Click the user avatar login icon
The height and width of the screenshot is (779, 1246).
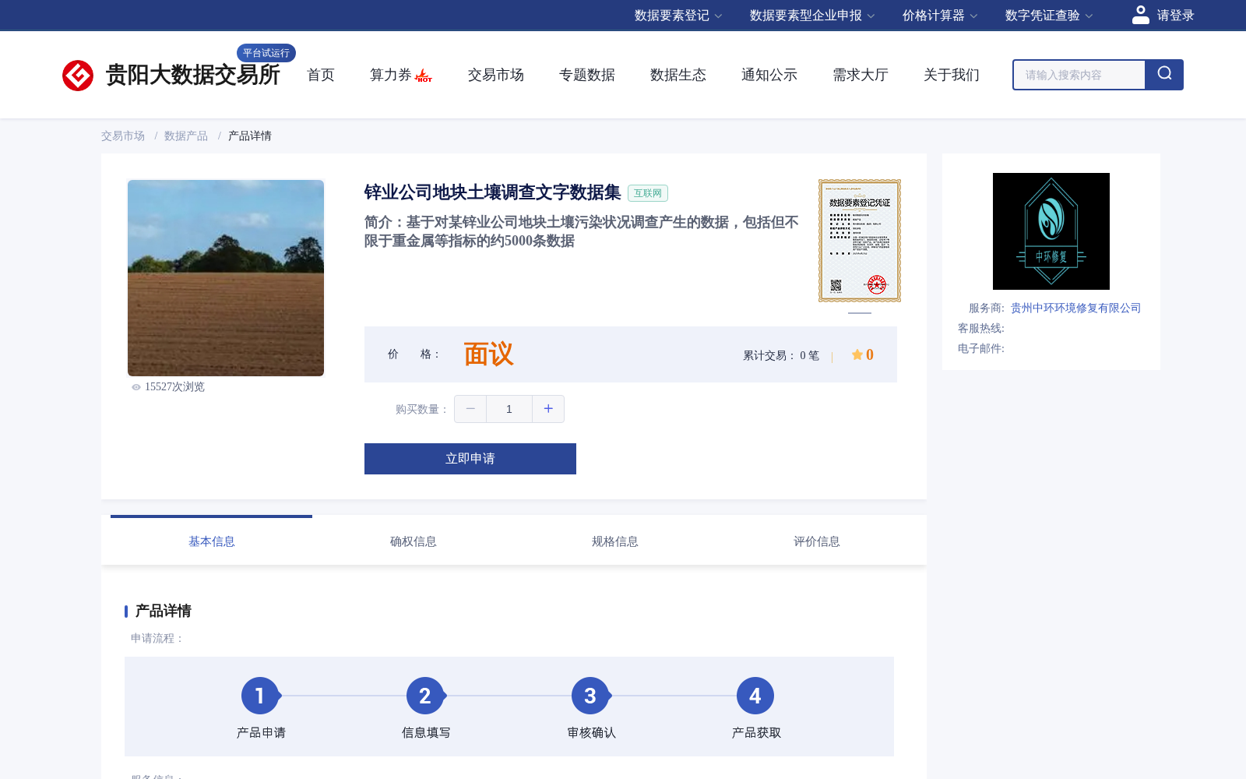point(1140,15)
